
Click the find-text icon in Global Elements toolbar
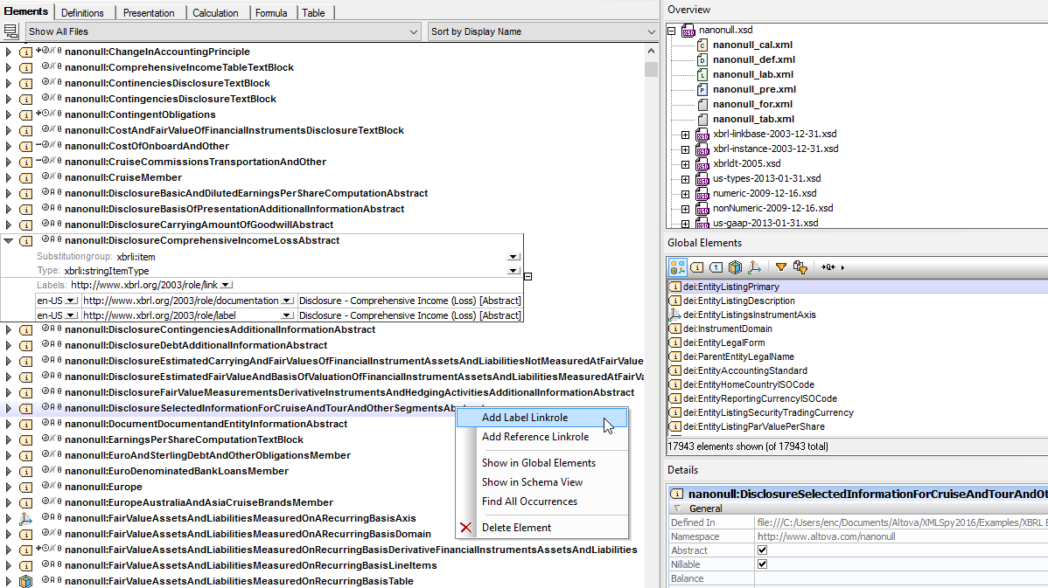point(828,267)
